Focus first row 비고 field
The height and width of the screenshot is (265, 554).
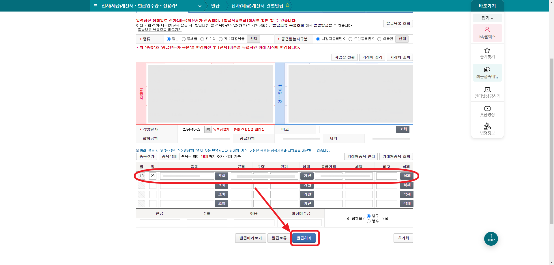386,176
